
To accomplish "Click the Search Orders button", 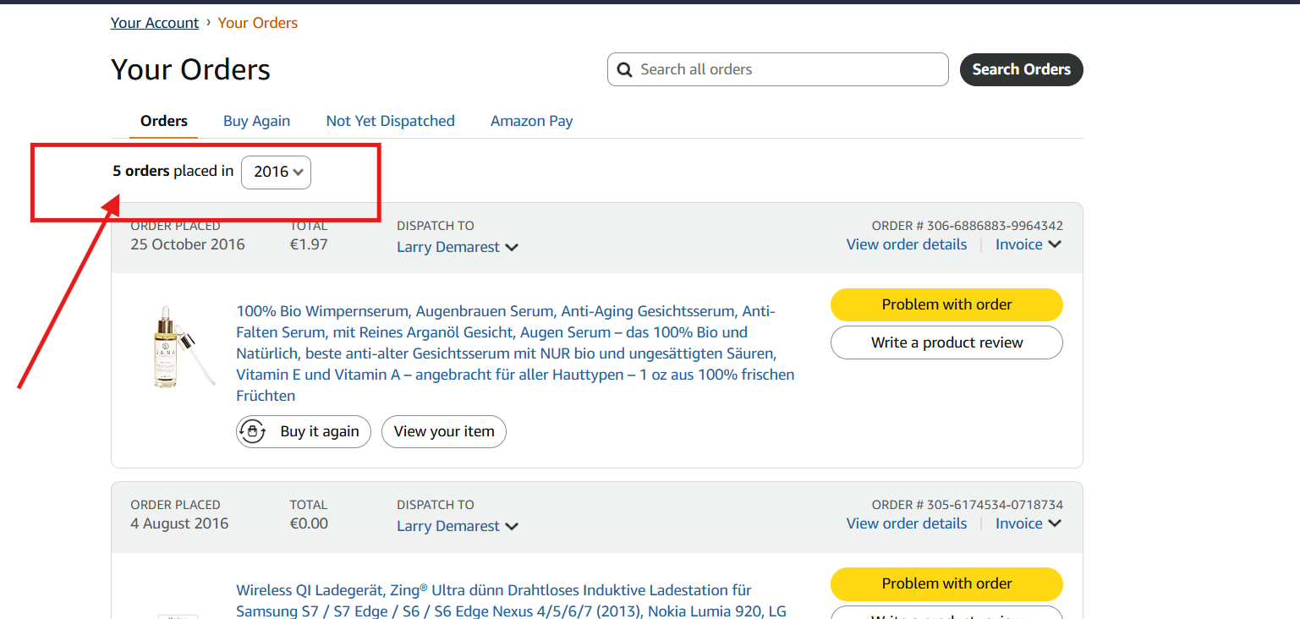I will click(1021, 69).
